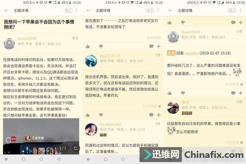Expand plus actions above Duan0609's 12楼 post

(x=241, y=23)
